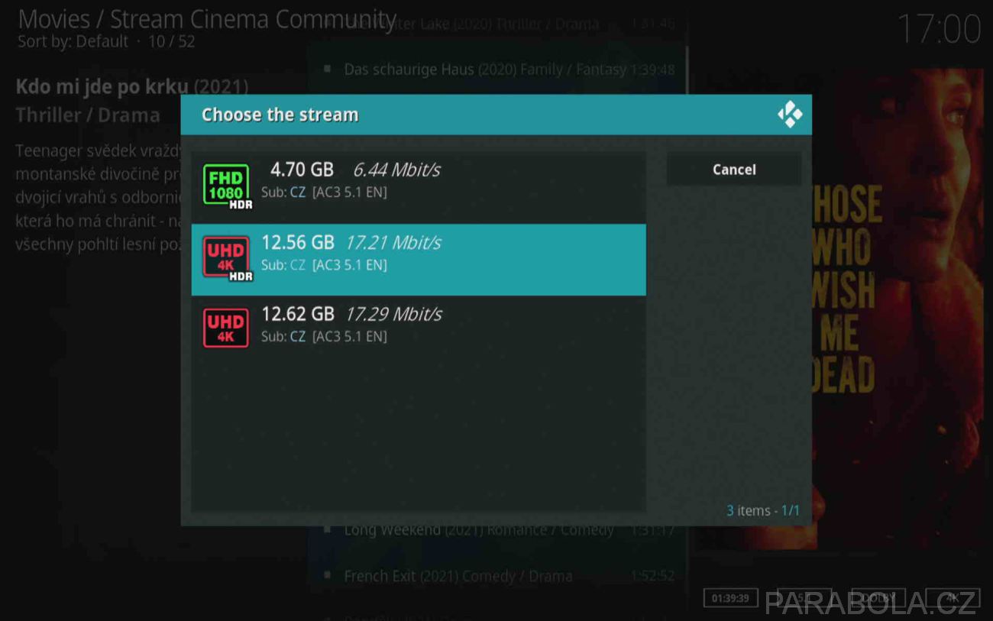Choose the 12.56 GB stream entry
The width and height of the screenshot is (993, 621).
(419, 260)
